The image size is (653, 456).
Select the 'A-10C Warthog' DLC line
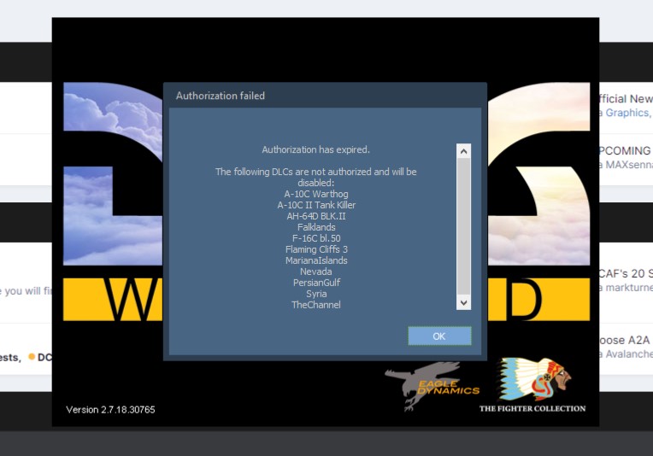[316, 194]
